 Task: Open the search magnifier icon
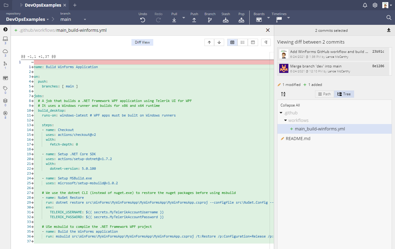pyautogui.click(x=389, y=18)
